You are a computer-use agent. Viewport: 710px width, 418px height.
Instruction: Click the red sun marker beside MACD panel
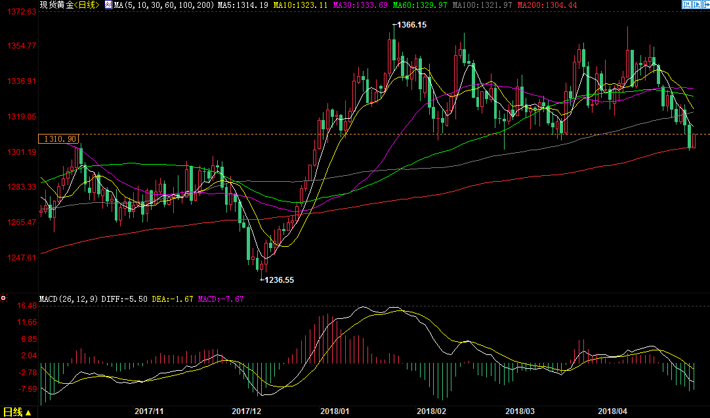click(x=3, y=299)
